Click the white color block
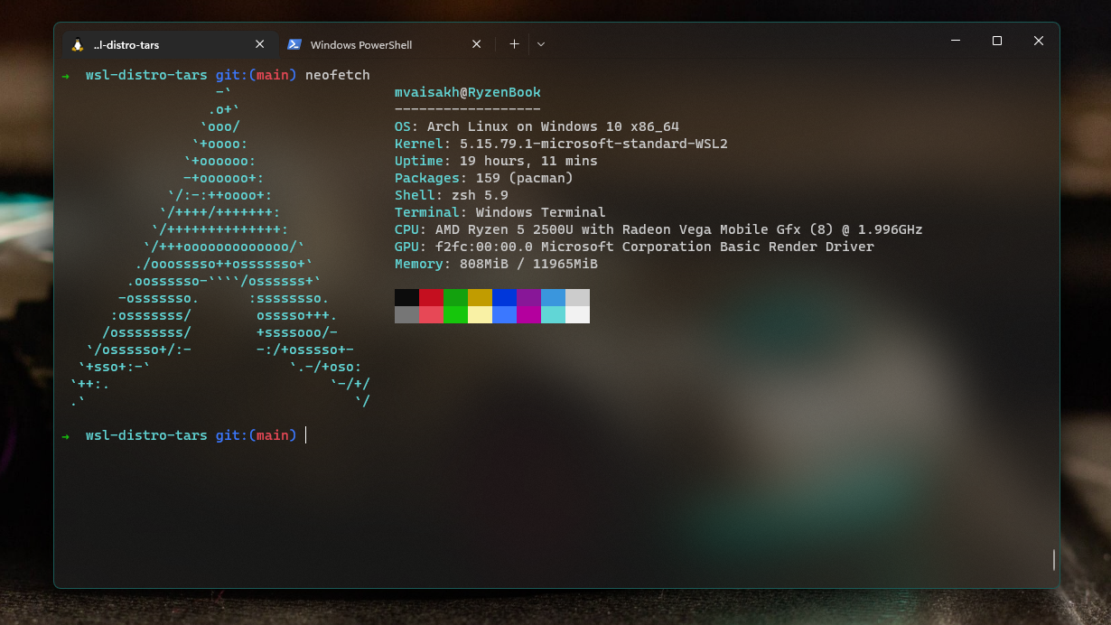 (x=577, y=314)
